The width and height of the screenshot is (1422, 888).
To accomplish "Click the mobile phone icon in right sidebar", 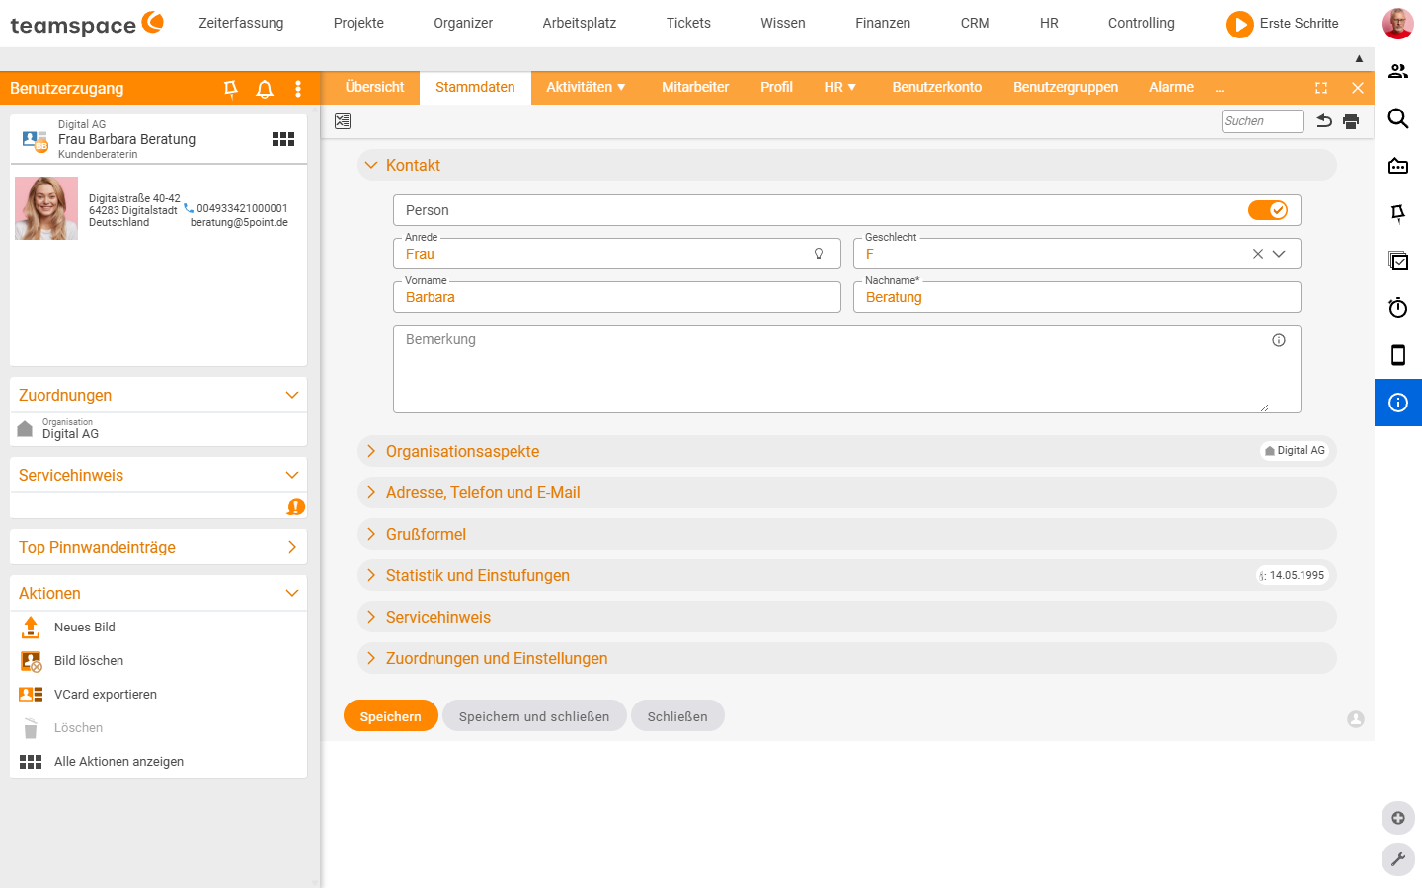I will coord(1398,355).
